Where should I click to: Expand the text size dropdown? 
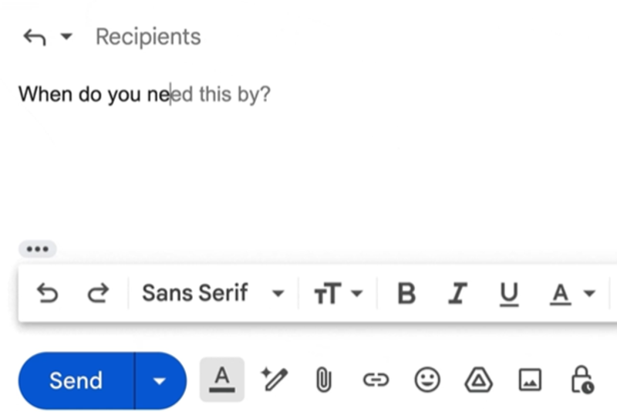[338, 293]
